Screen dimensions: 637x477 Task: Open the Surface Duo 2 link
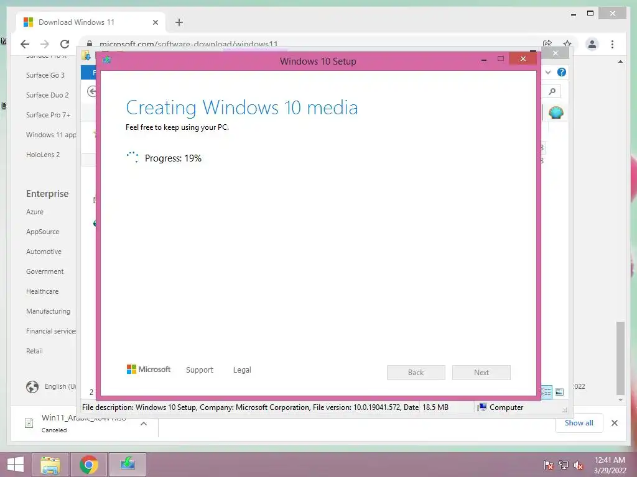(x=47, y=95)
